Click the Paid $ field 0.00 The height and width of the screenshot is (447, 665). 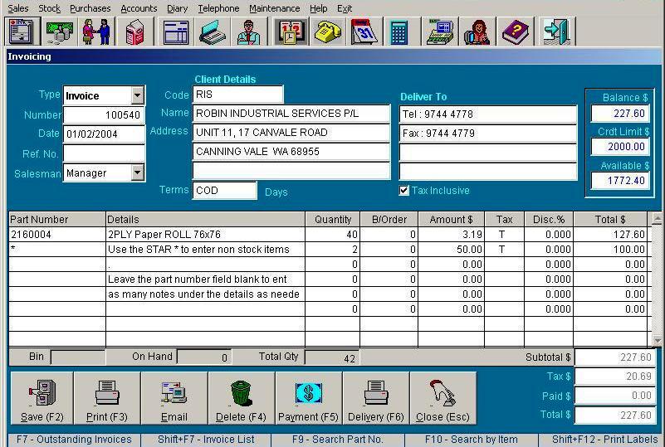614,396
